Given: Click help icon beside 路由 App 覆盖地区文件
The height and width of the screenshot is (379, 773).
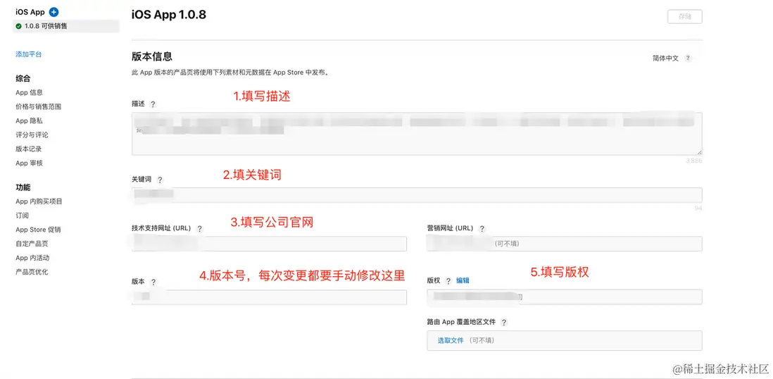Looking at the screenshot, I should [504, 323].
